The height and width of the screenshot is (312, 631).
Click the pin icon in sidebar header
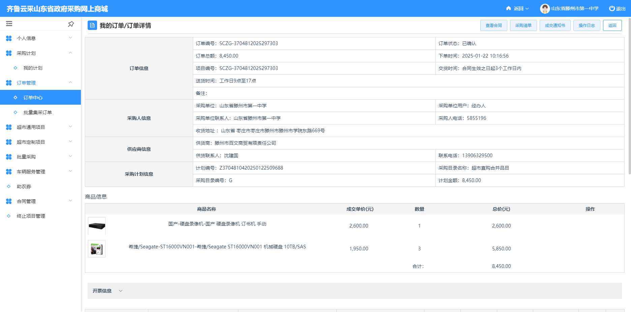[71, 24]
